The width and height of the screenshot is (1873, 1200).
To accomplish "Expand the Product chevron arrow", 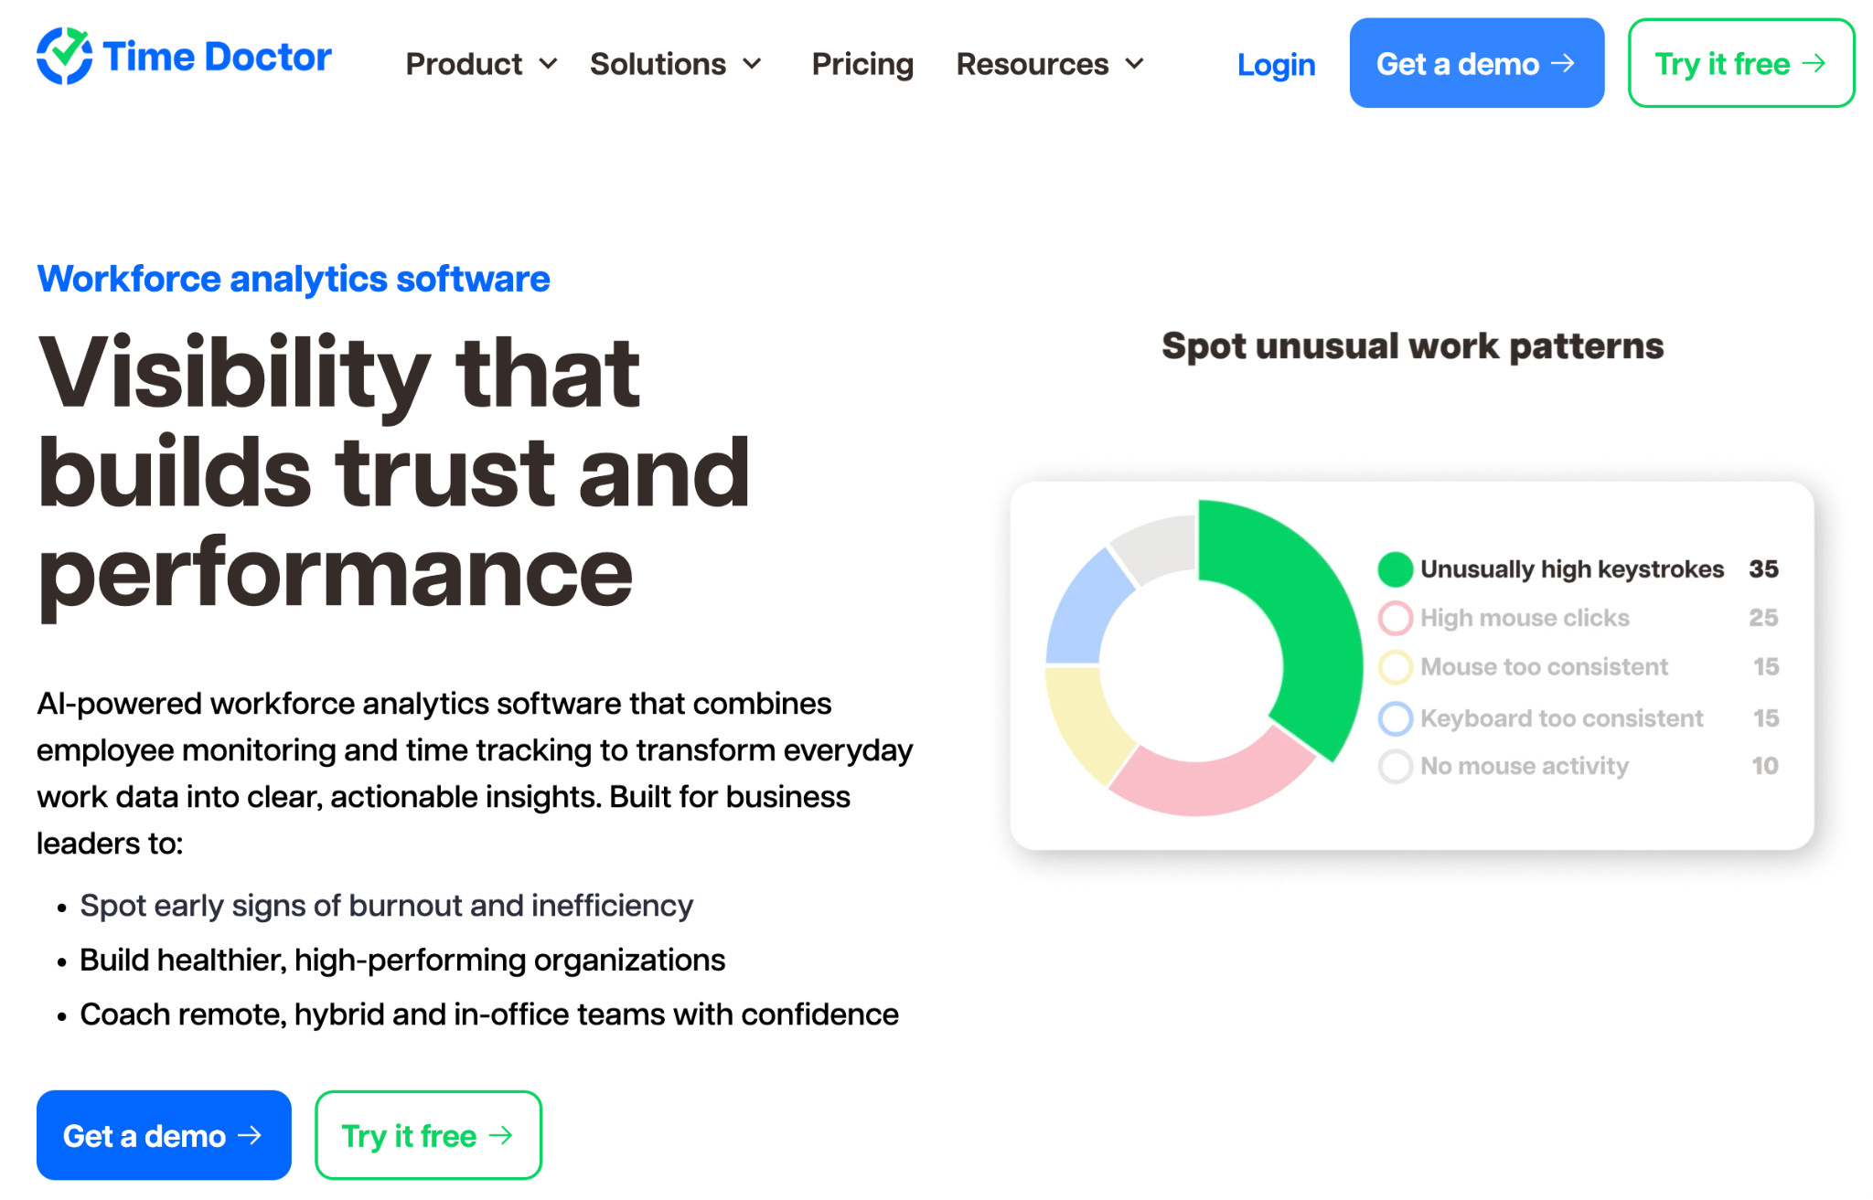I will [548, 64].
